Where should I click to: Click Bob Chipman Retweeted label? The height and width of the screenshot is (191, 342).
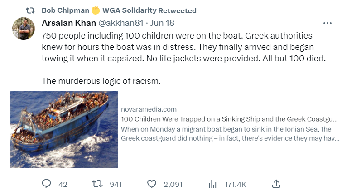pos(119,10)
